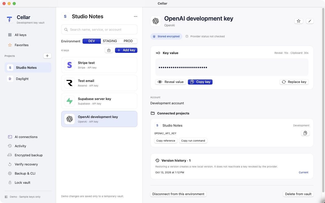325x203 pixels.
Task: Open the Supabase server key
Action: tap(99, 101)
